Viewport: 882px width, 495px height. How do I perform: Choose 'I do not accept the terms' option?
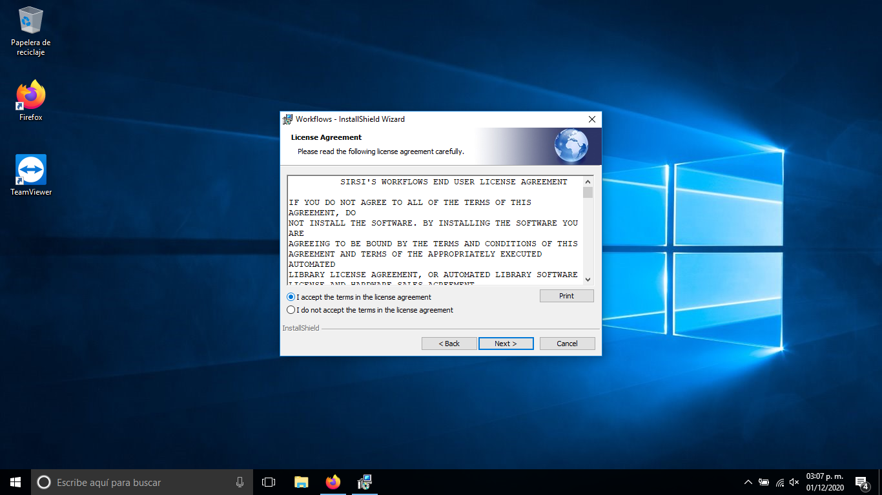tap(291, 310)
